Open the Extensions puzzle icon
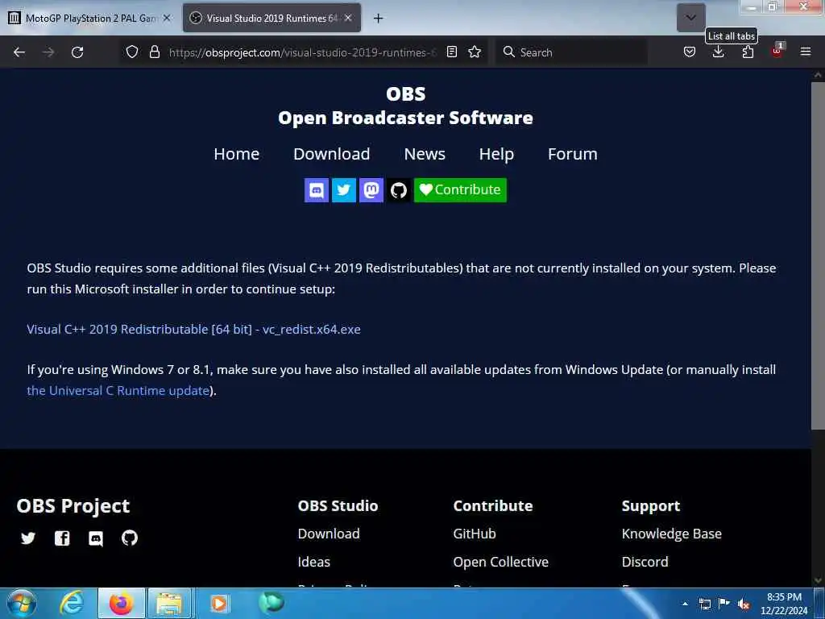Screen dimensions: 825x619 748,52
